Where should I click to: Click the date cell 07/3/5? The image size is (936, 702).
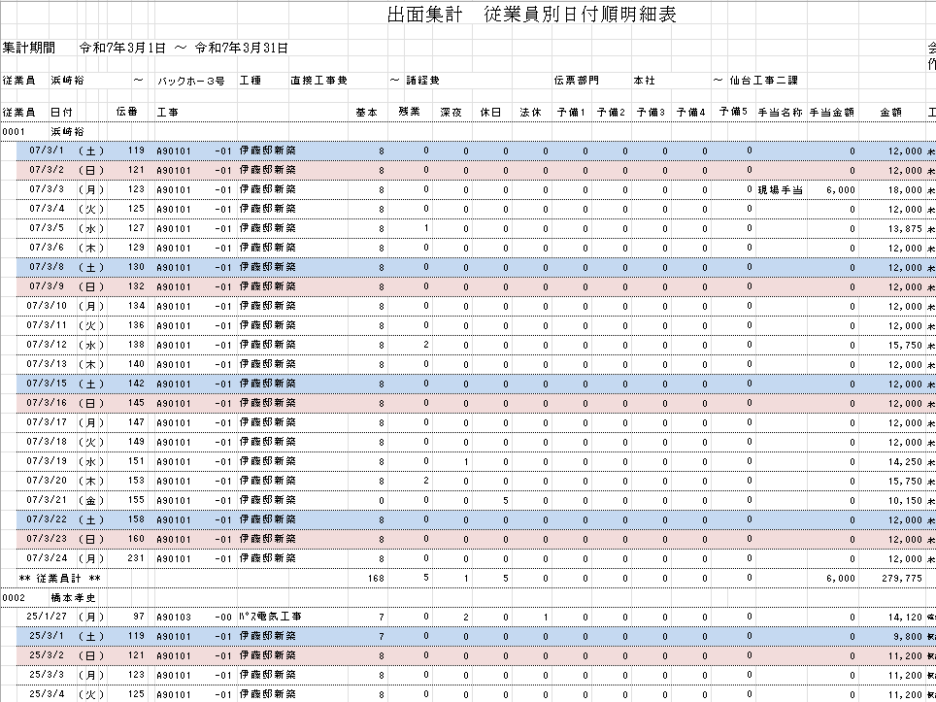point(47,228)
